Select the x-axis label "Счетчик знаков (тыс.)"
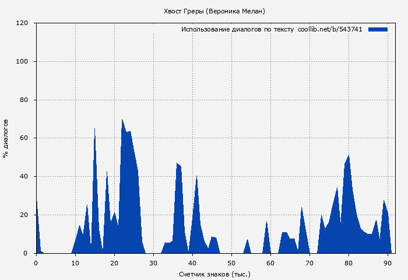The width and height of the screenshot is (408, 280). pos(214,274)
